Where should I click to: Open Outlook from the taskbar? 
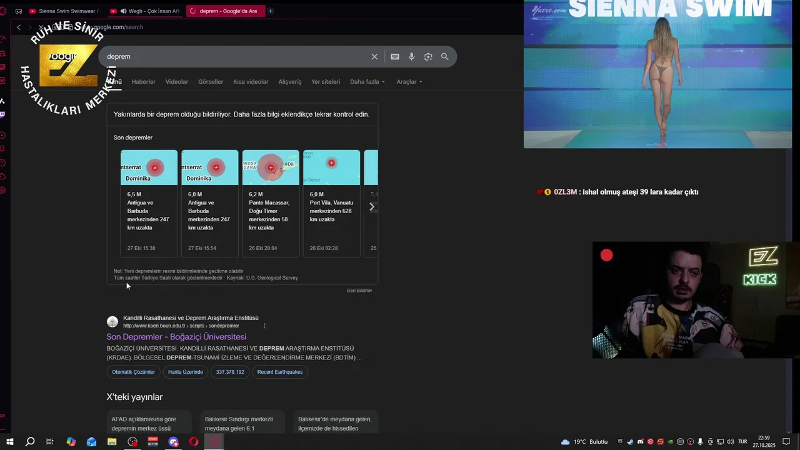(x=92, y=442)
